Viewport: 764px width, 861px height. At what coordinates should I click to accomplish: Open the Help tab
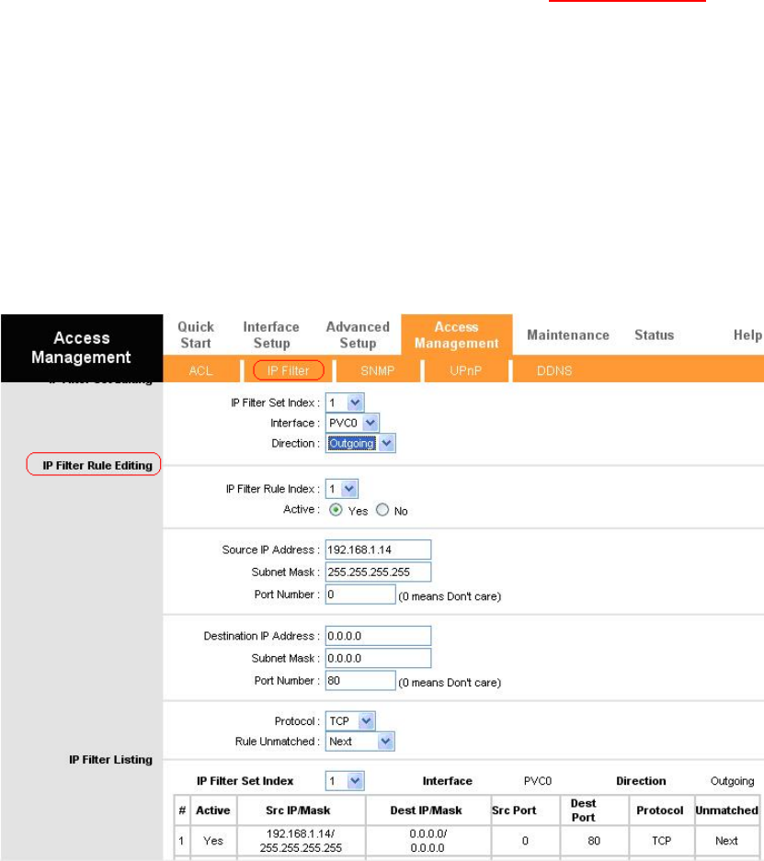747,335
